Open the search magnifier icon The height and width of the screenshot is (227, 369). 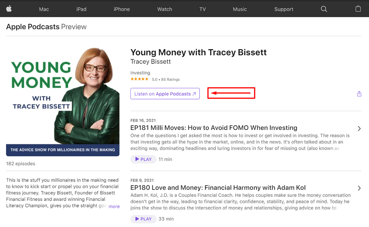tap(324, 9)
